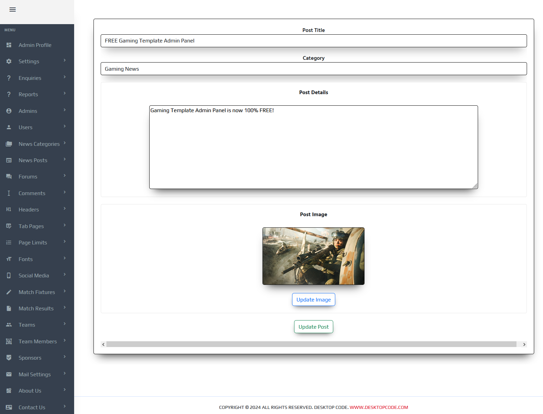Screen dimensions: 543x414
Task: Click the News Categories folder icon
Action: (9, 144)
